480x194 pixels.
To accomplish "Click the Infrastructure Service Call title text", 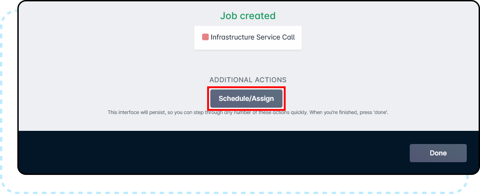I will pos(253,37).
